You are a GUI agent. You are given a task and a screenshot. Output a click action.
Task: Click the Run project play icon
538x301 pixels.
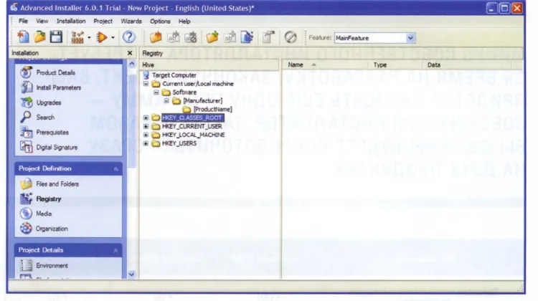tap(102, 37)
